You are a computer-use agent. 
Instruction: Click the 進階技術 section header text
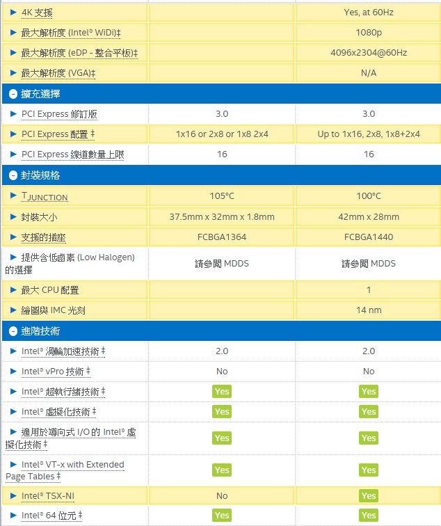(40, 331)
